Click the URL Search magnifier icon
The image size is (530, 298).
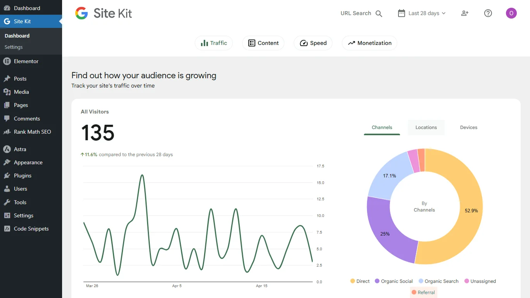[379, 14]
